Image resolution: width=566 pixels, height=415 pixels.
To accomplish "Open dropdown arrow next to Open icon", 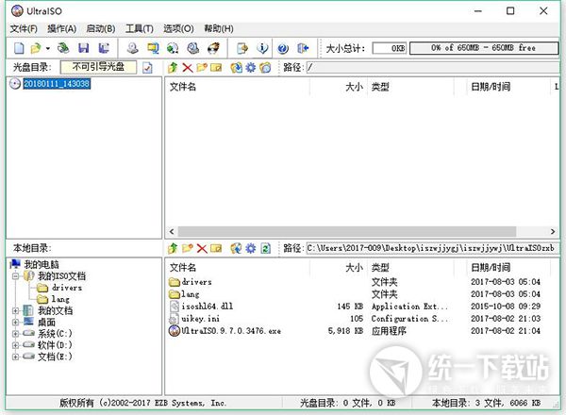I will (47, 47).
